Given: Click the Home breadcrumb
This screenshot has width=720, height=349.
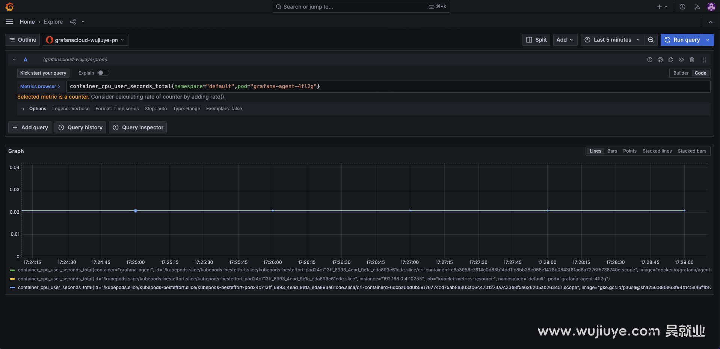Looking at the screenshot, I should click(27, 22).
